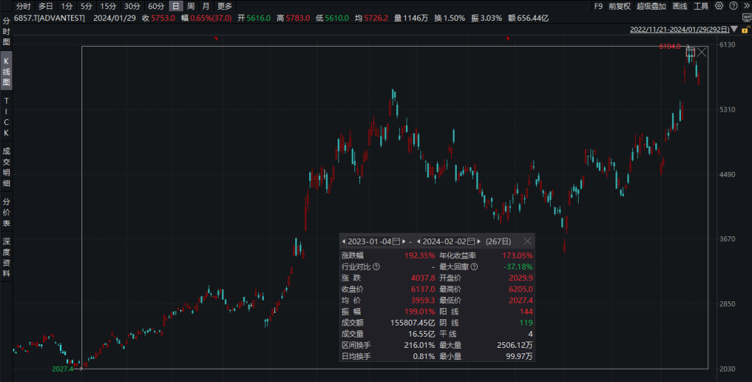
Task: Open the date range dropdown arrow
Action: pyautogui.click(x=733, y=29)
